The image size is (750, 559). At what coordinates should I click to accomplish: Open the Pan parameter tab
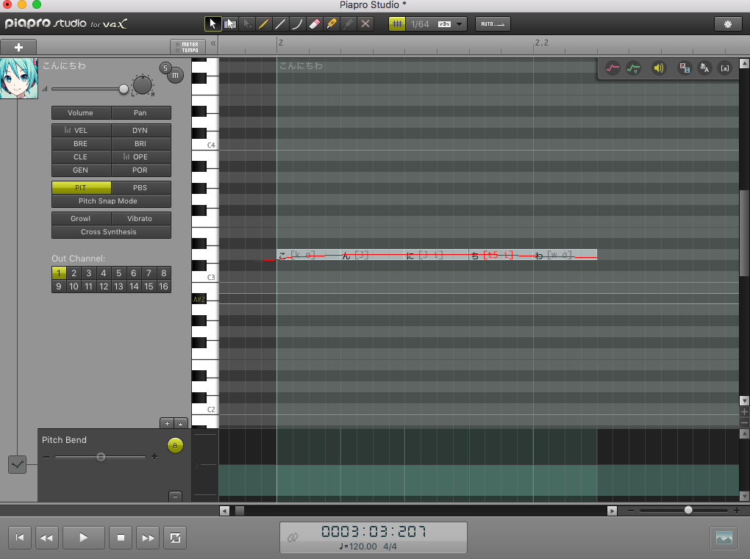click(x=140, y=113)
